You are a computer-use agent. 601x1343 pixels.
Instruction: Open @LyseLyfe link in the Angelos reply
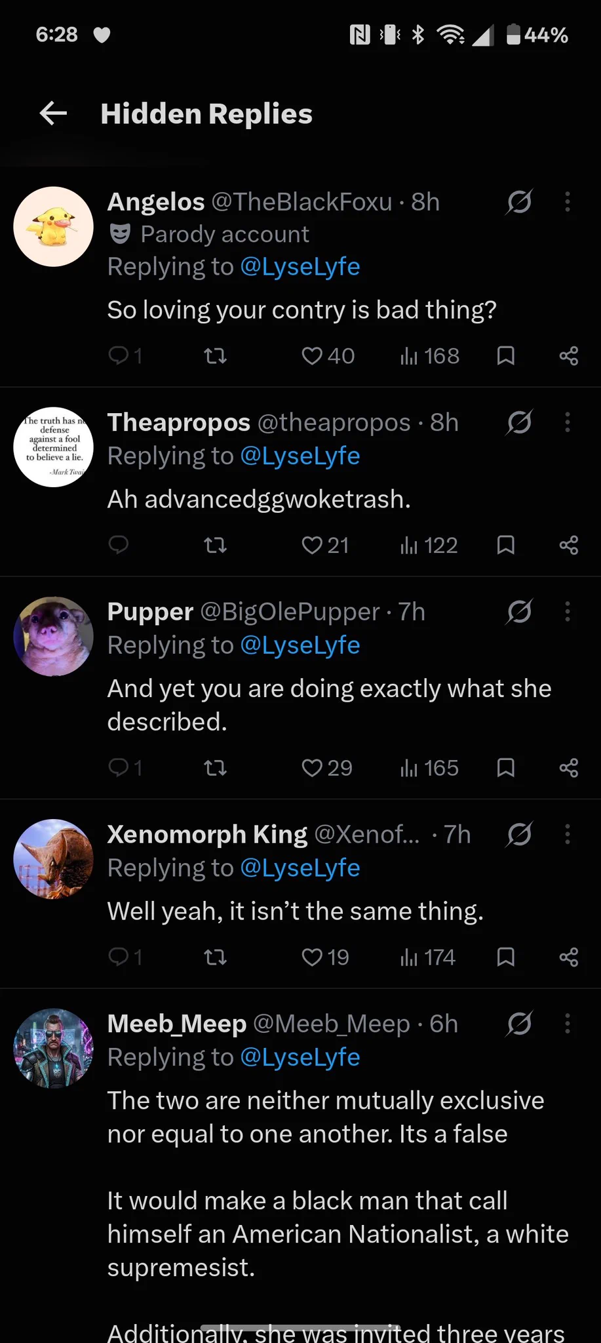tap(300, 267)
